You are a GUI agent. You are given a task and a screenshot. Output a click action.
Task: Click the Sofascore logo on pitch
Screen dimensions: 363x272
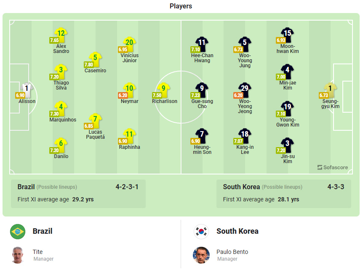pos(333,167)
